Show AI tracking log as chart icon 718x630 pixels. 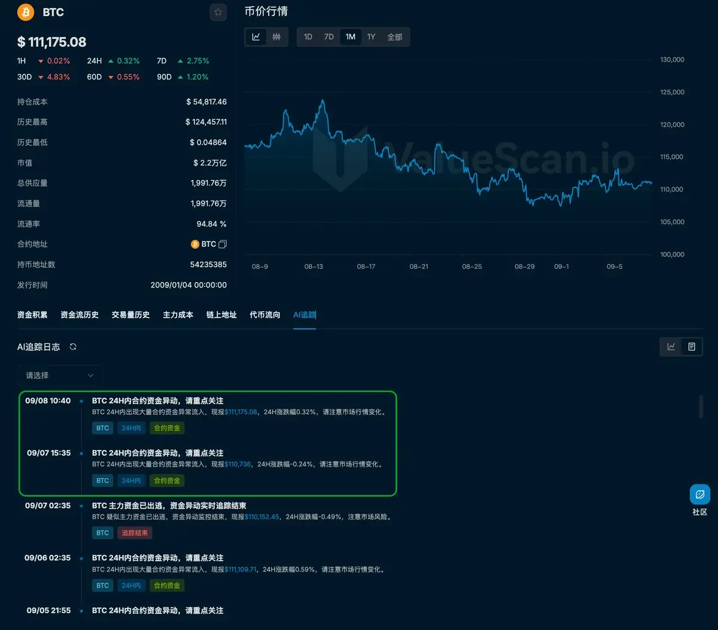click(671, 347)
